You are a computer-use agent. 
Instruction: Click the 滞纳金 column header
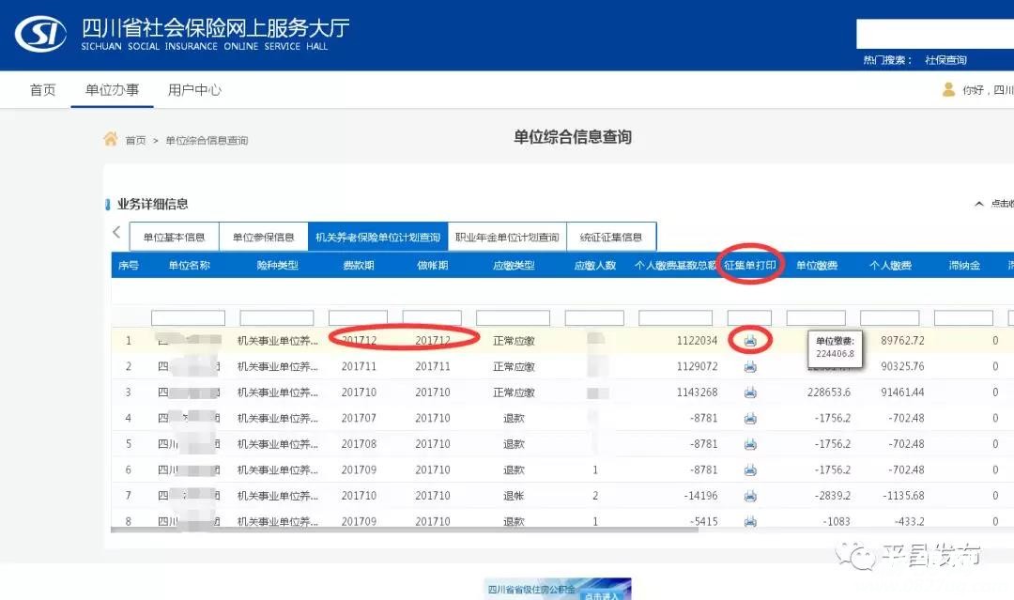pyautogui.click(x=964, y=265)
